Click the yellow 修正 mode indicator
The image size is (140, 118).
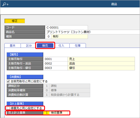15,21
